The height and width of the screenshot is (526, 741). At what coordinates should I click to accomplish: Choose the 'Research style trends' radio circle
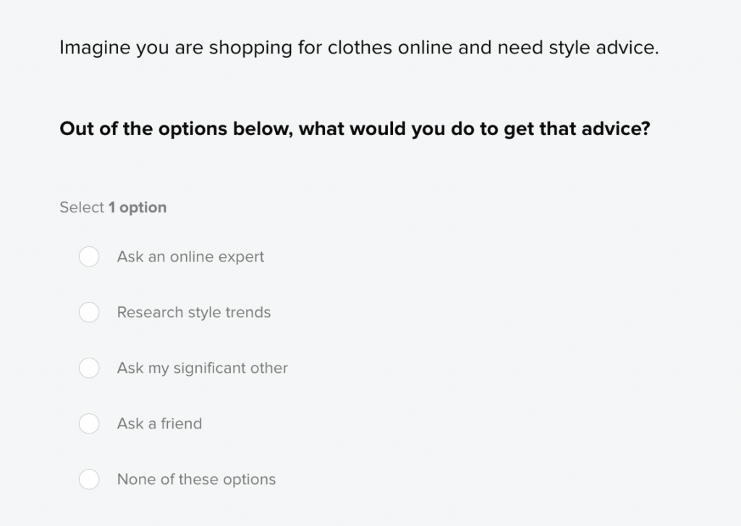click(89, 312)
